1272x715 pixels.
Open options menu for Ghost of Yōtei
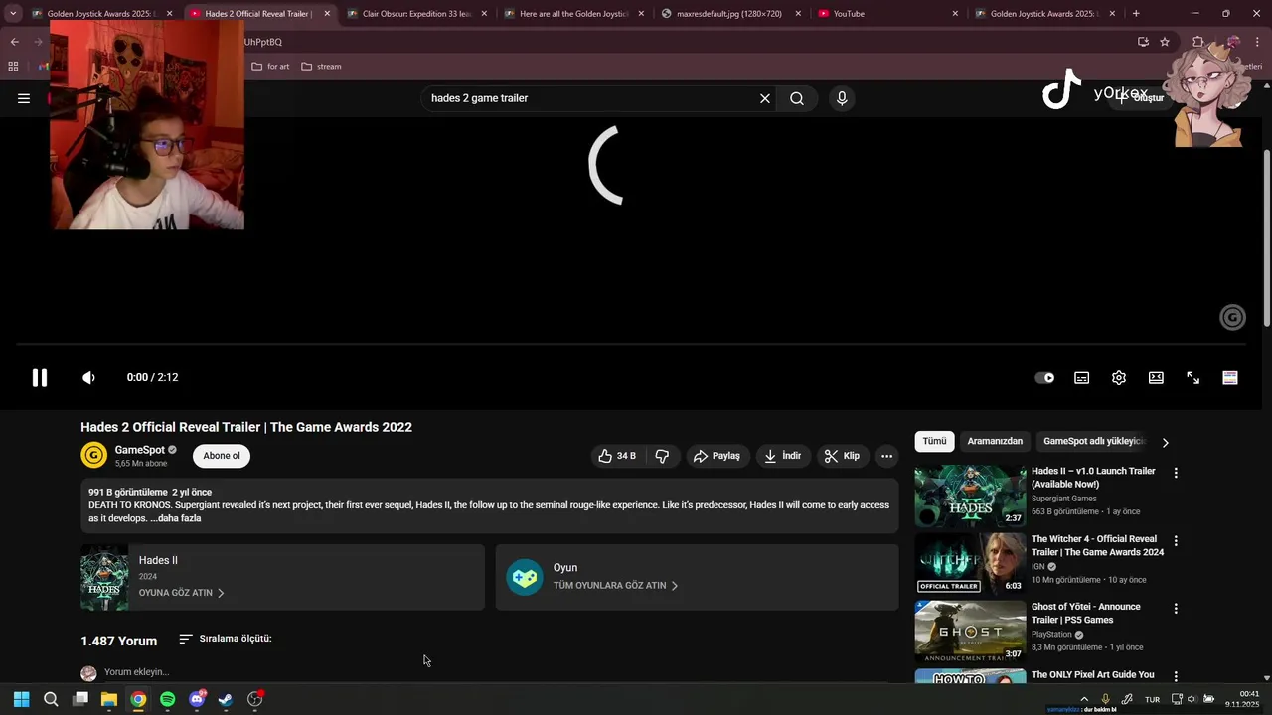1176,609
